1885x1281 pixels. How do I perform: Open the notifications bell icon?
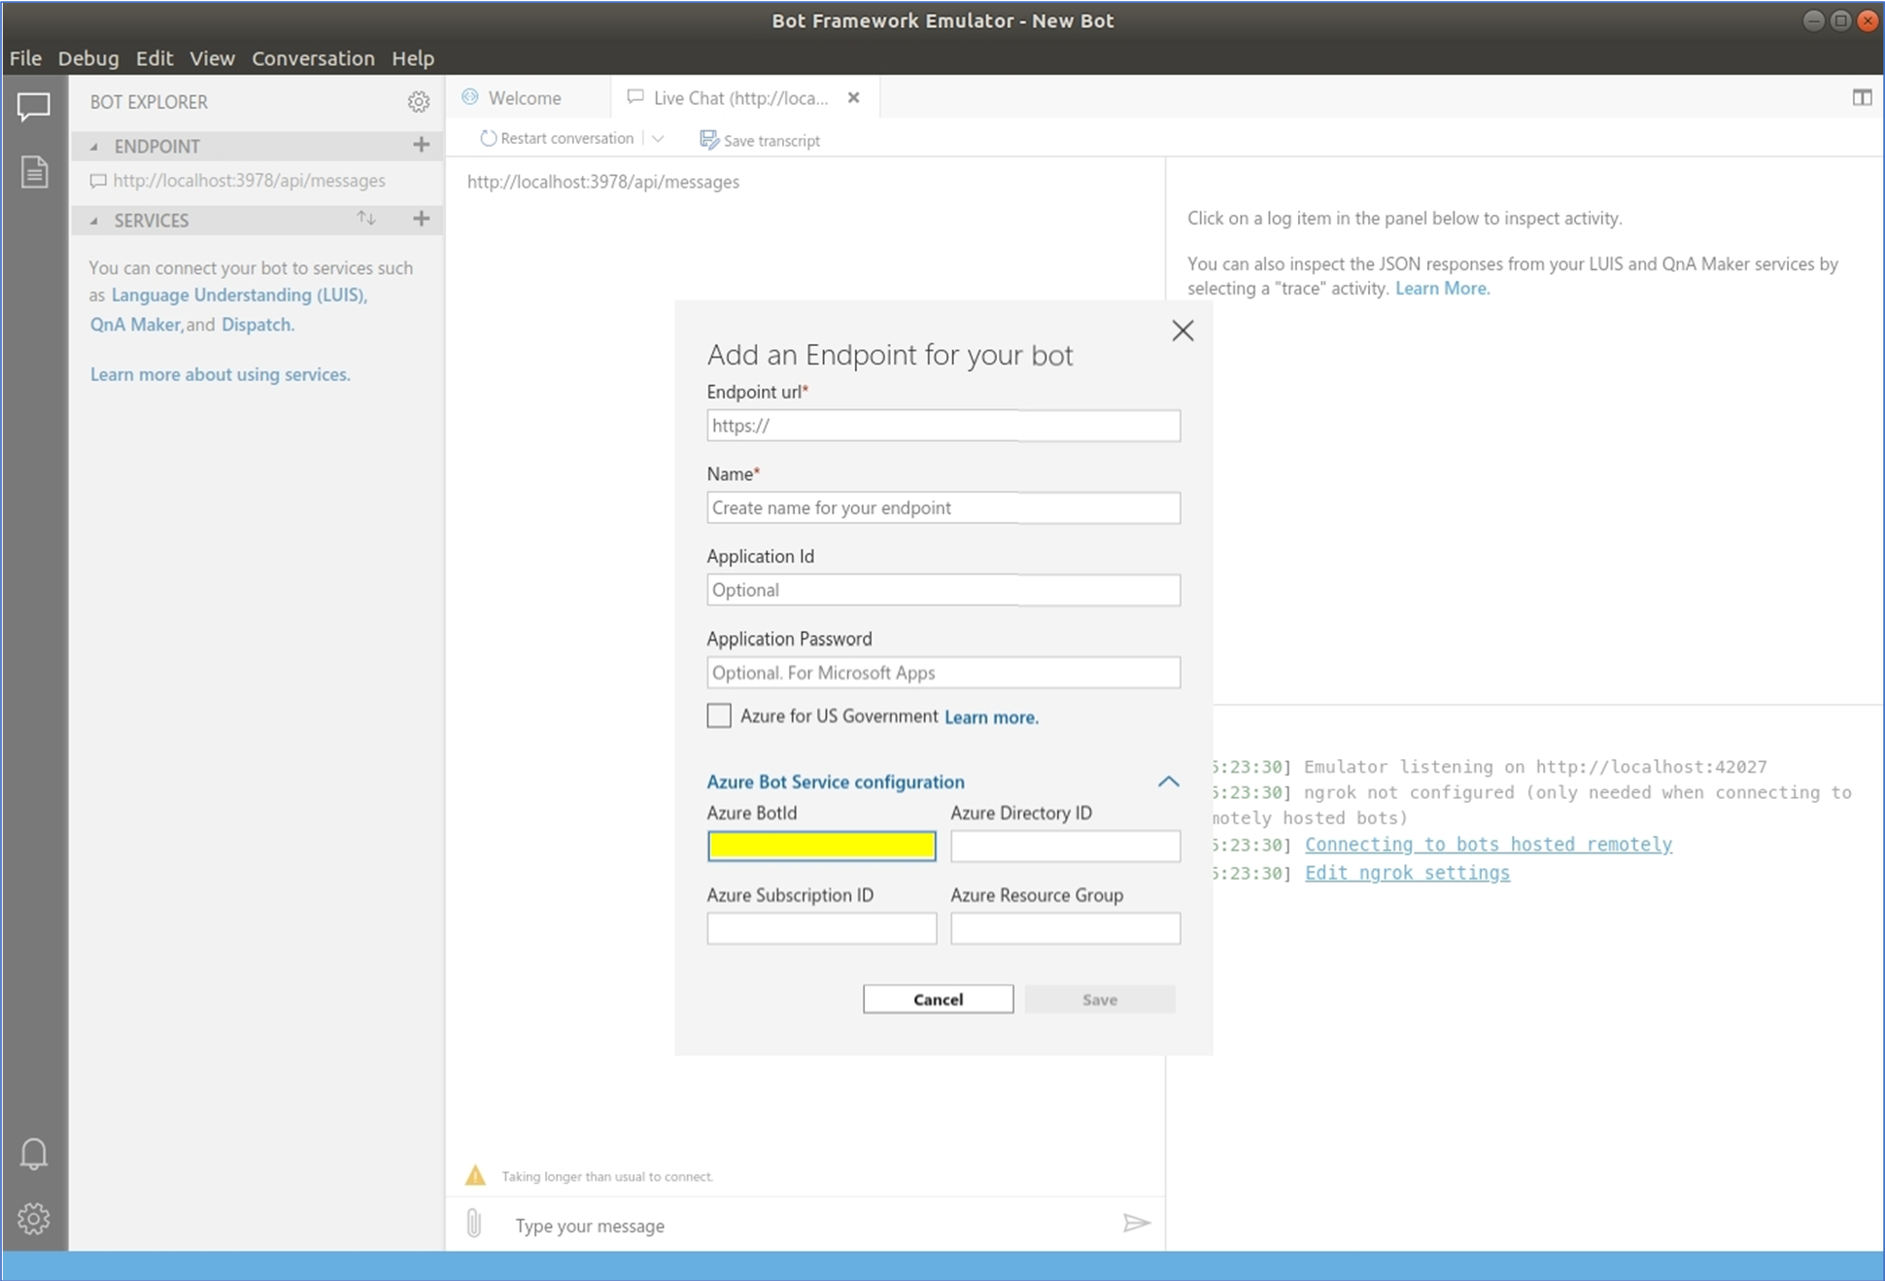34,1154
